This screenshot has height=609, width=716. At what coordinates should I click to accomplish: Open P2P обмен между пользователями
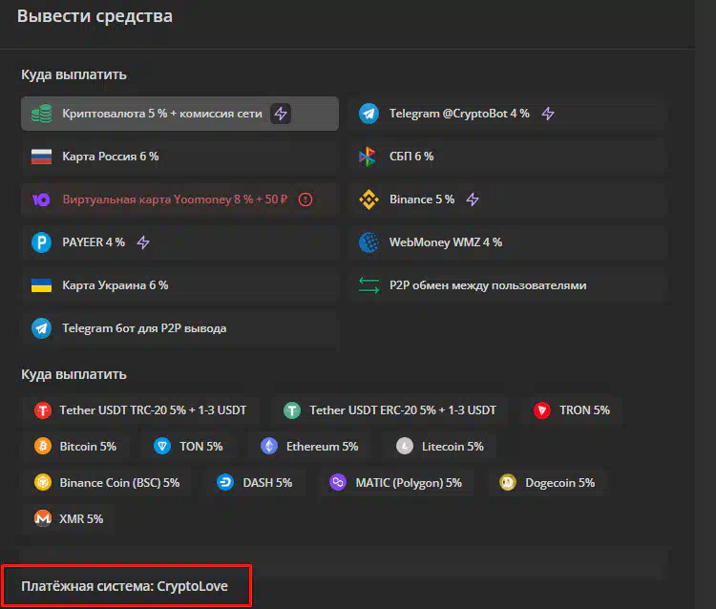pyautogui.click(x=509, y=285)
